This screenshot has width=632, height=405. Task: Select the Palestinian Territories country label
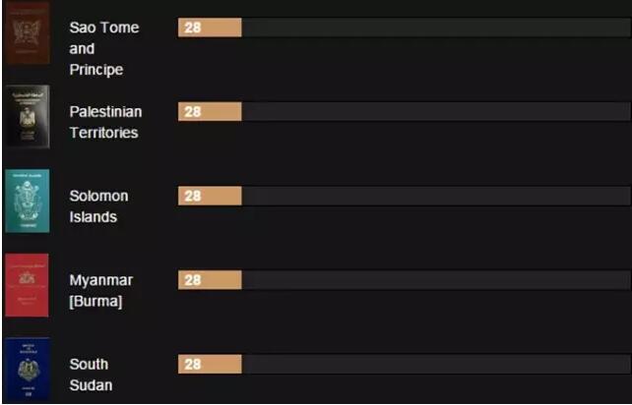(104, 122)
